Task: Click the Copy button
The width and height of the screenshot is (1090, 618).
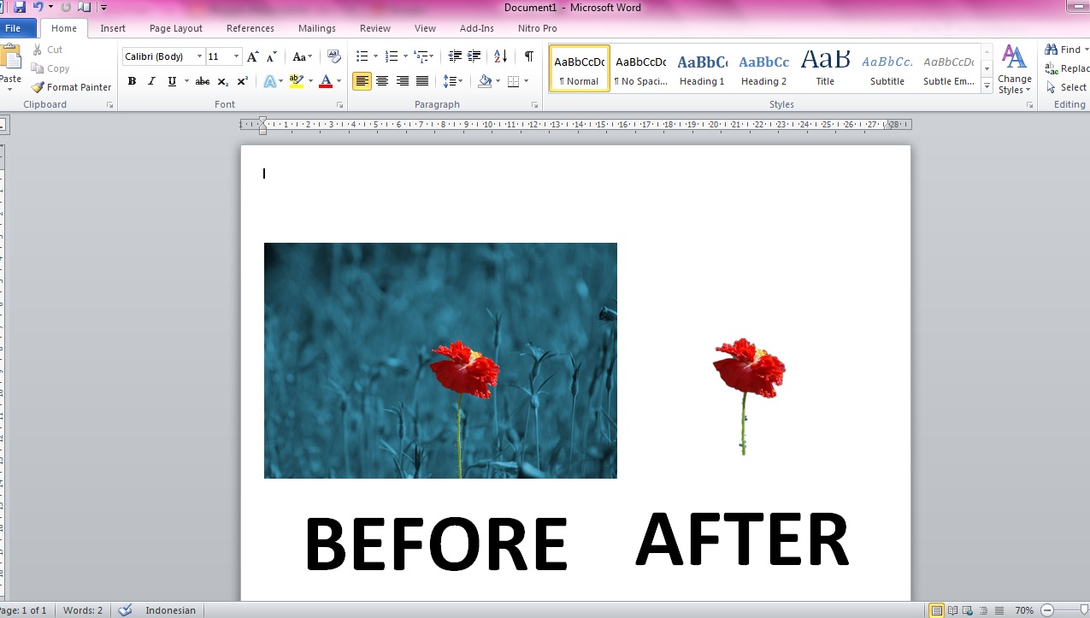Action: (50, 68)
